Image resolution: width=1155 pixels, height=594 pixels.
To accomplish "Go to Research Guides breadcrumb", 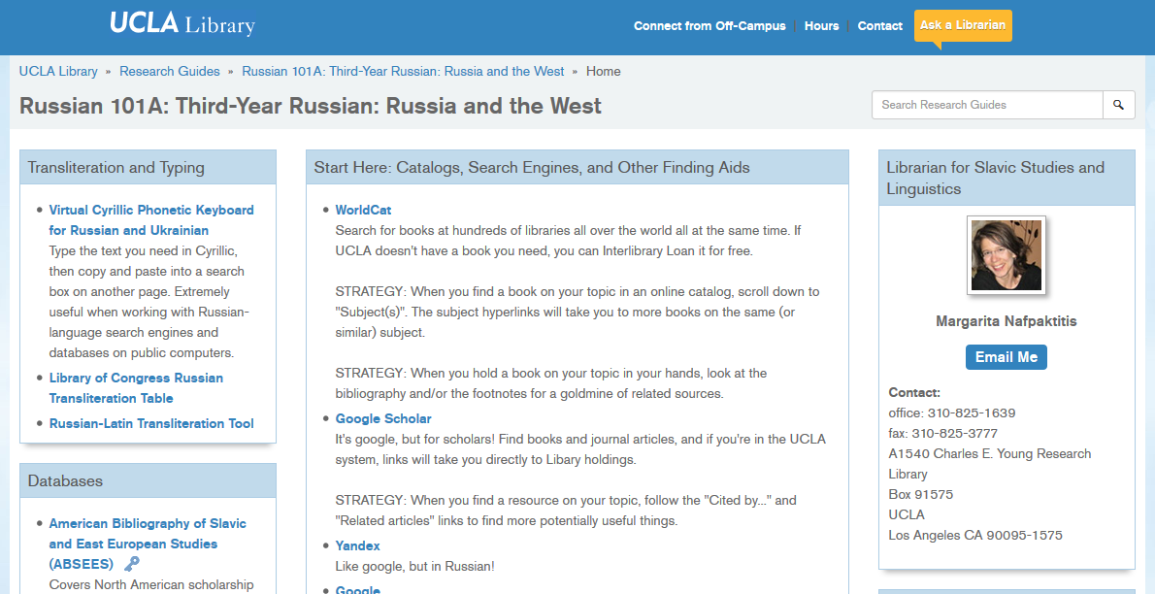I will 170,72.
